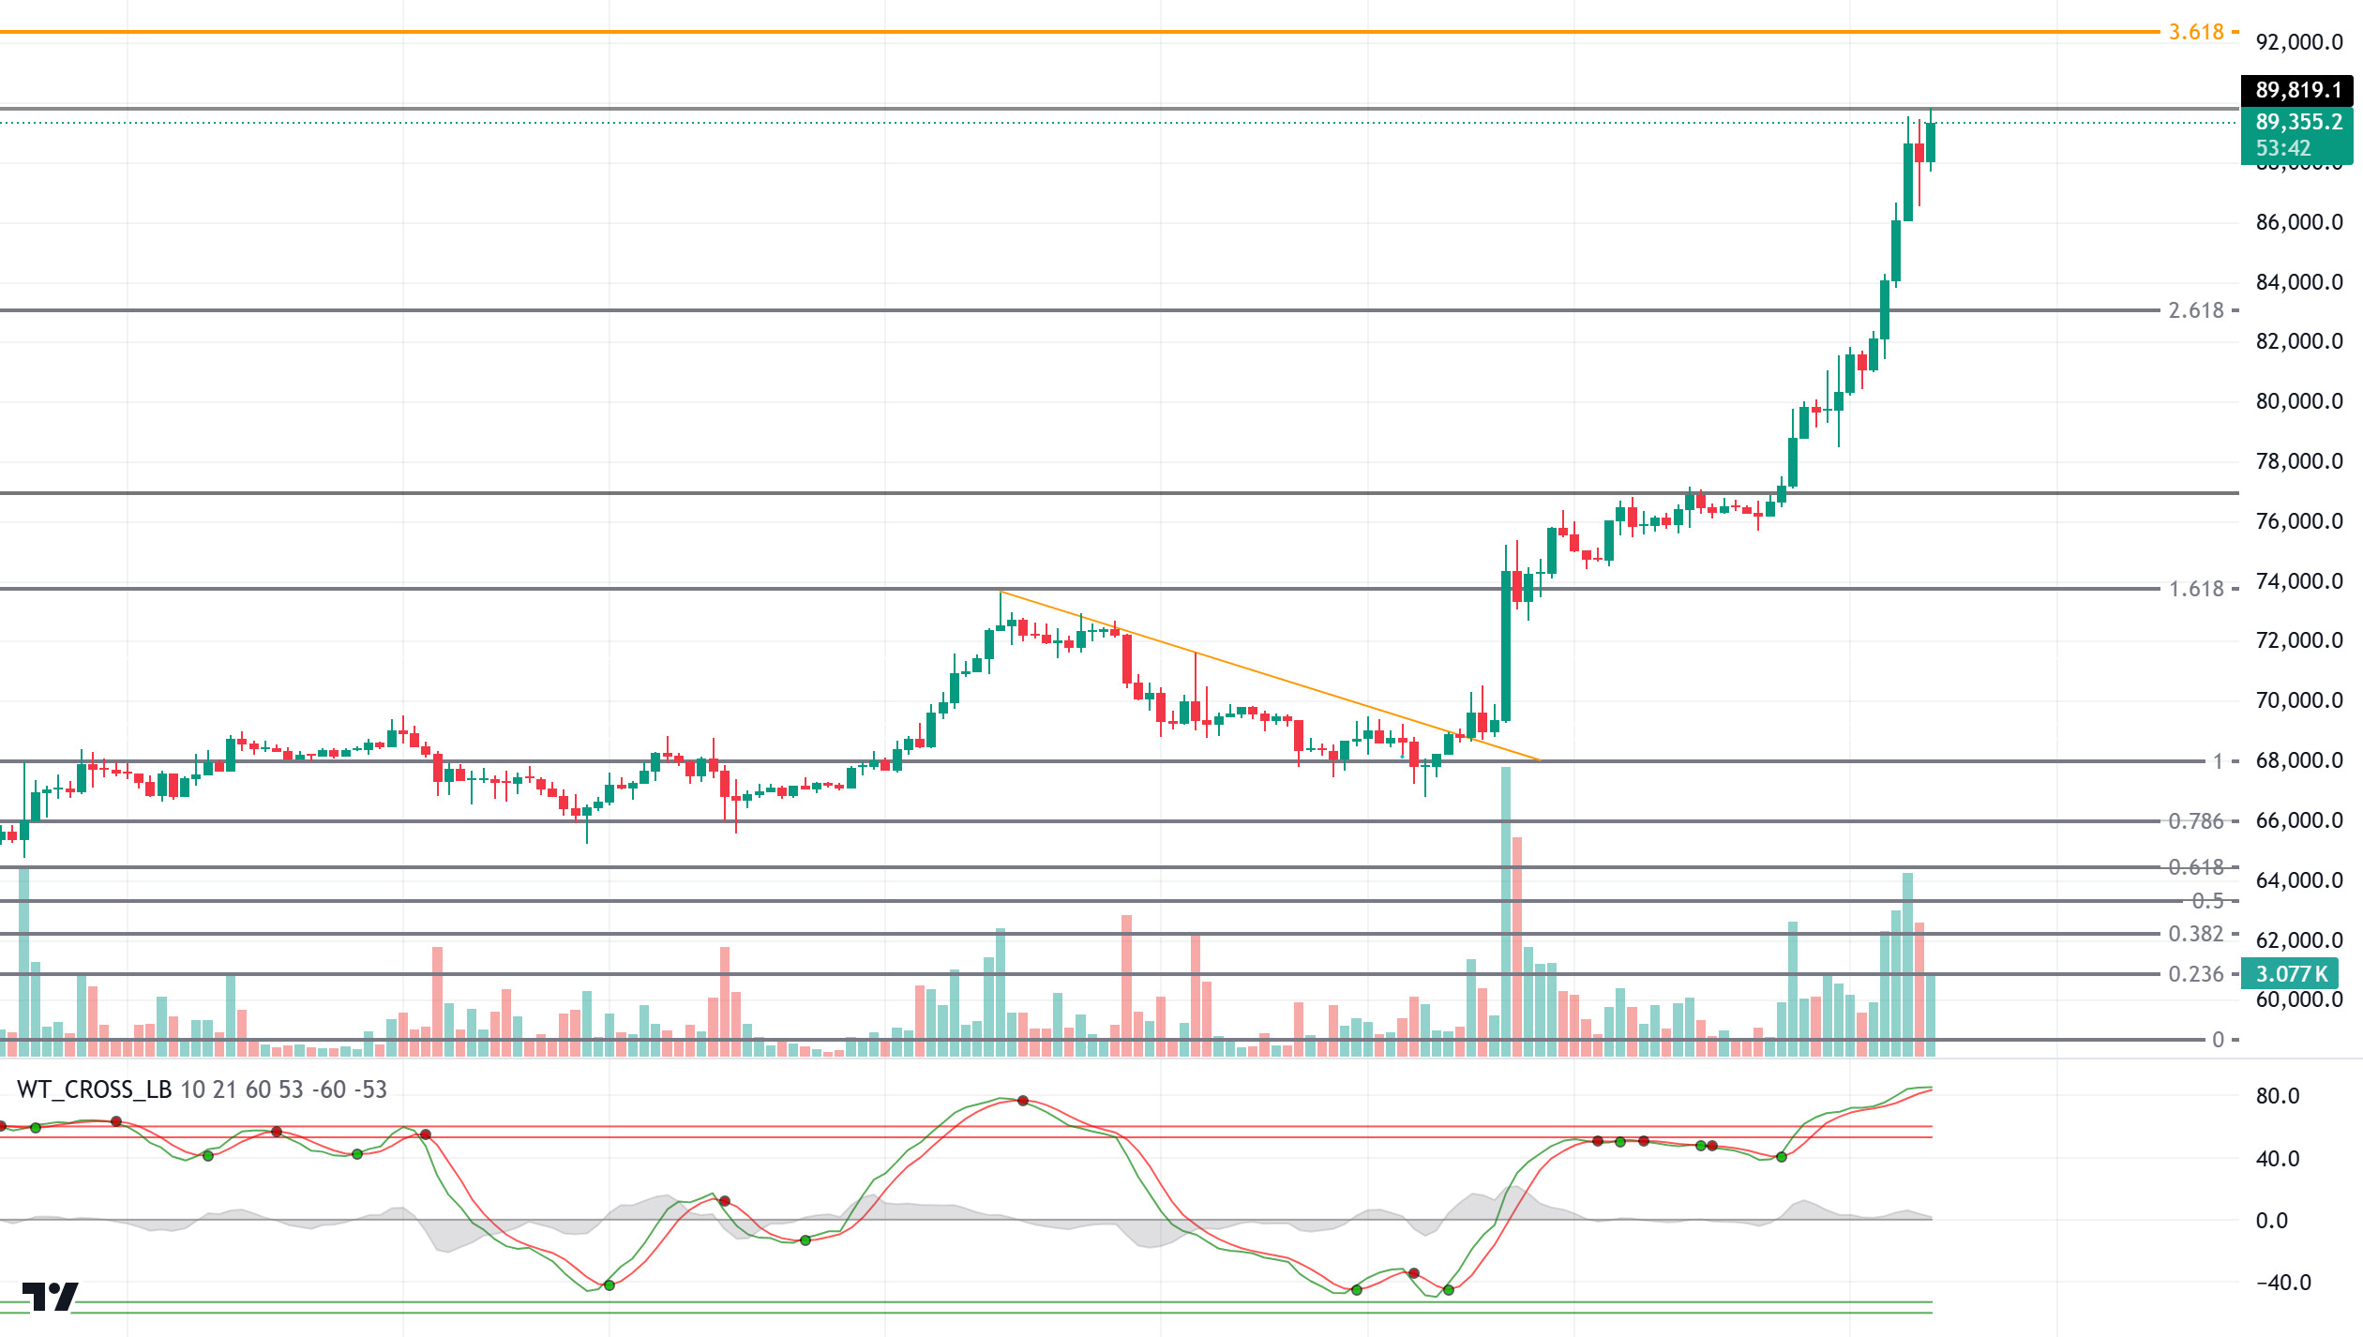Click the 53:42 candle countdown timer

pyautogui.click(x=2283, y=148)
